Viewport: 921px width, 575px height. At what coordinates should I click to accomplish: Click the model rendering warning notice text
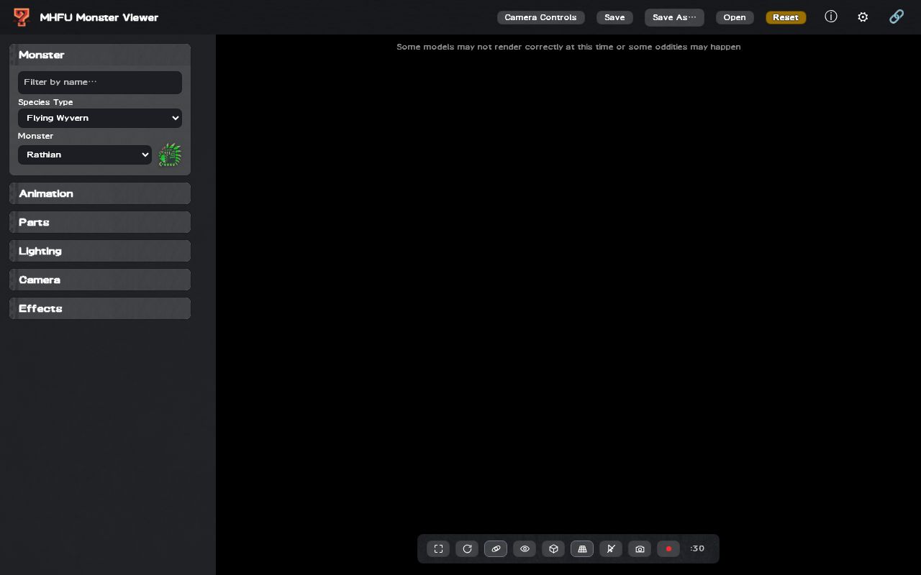click(x=568, y=47)
